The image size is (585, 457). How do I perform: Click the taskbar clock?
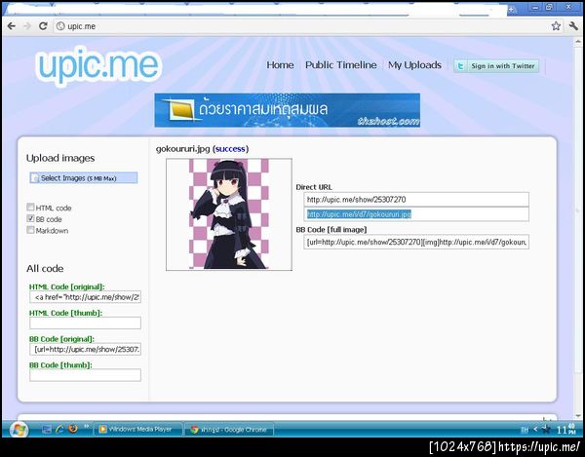[566, 430]
